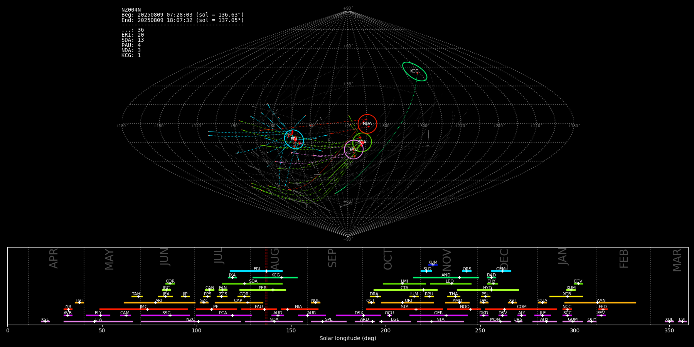This screenshot has height=347, width=694.
Task: Click the OER shower bar in timeline
Action: click(438, 315)
